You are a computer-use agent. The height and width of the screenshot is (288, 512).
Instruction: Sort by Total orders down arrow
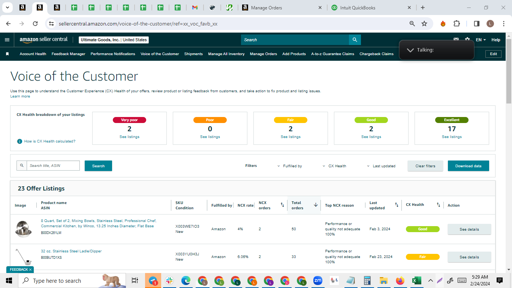(316, 205)
